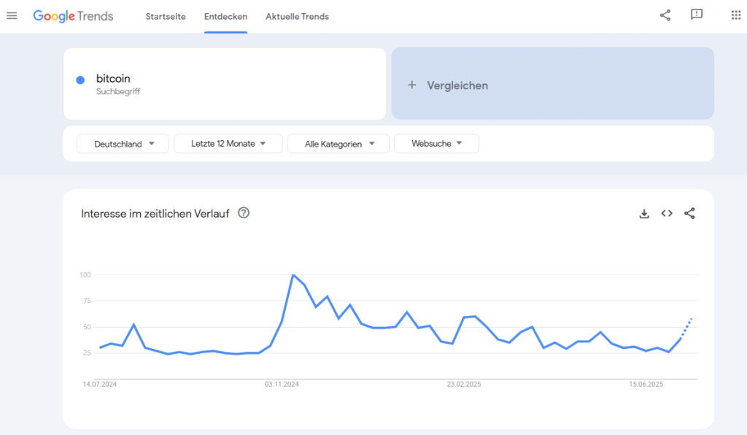
Task: Click the plus icon beside Vergleichen
Action: click(412, 85)
